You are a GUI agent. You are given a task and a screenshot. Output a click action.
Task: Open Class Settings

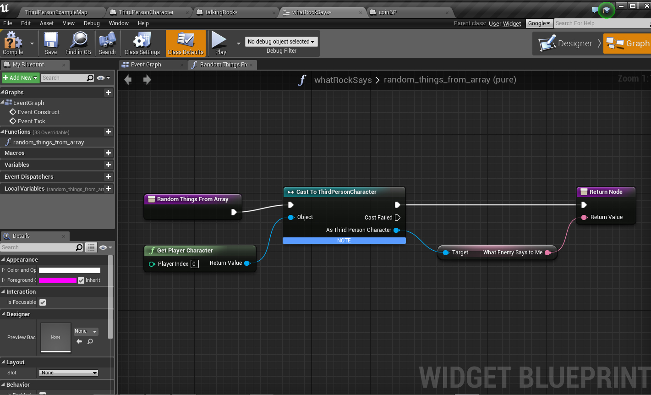click(142, 43)
